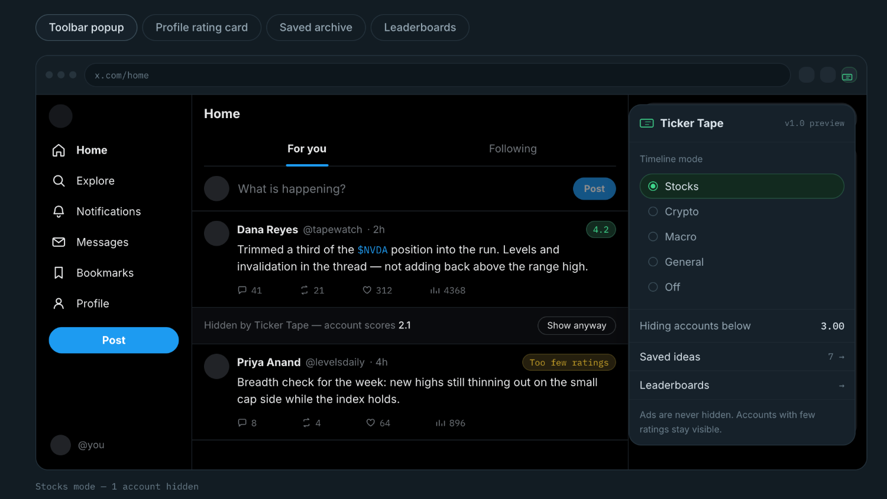
Task: Switch to Saved archive tab
Action: coord(316,28)
